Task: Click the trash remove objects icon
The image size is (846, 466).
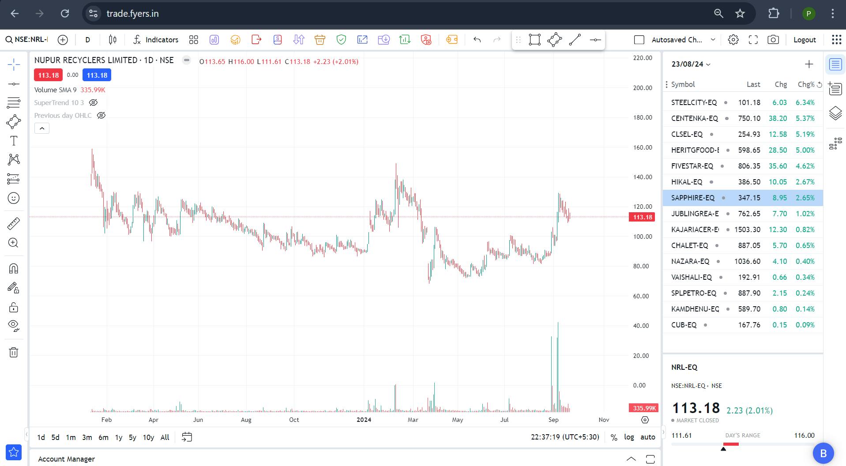Action: point(14,352)
